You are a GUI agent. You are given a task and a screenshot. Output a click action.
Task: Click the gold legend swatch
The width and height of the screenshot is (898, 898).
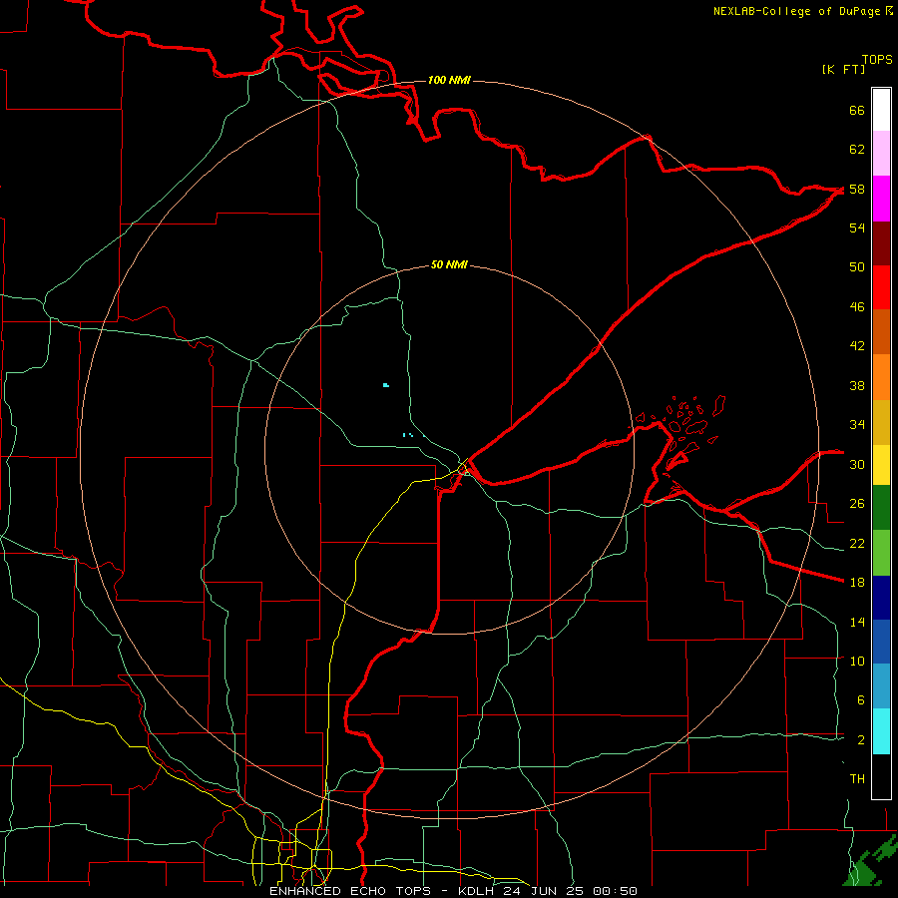(x=881, y=422)
